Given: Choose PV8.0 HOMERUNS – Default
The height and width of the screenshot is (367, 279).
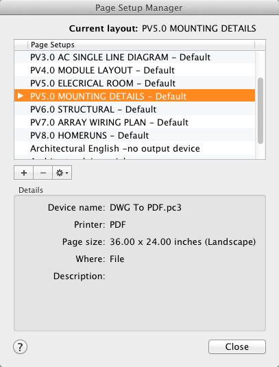Looking at the screenshot, I should (x=135, y=135).
